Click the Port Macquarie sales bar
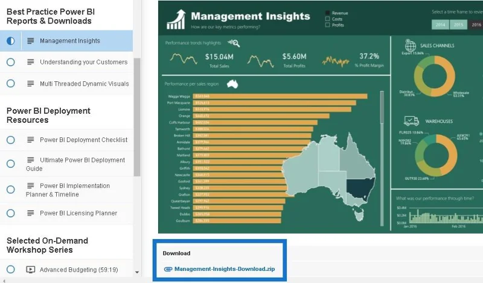This screenshot has height=283, width=483. click(x=275, y=102)
